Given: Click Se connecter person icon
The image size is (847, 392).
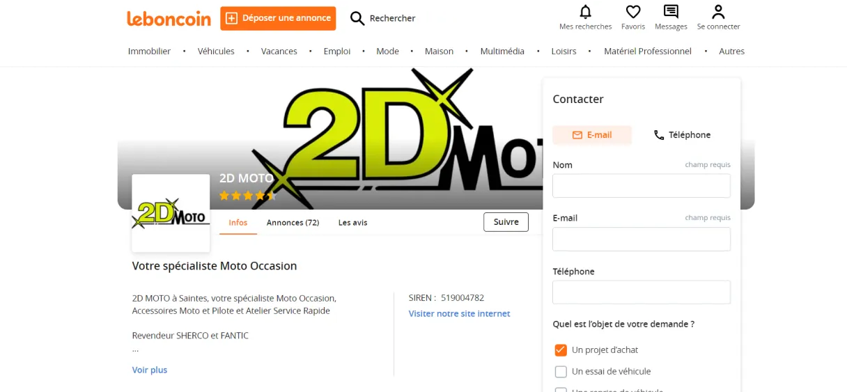Looking at the screenshot, I should click(x=718, y=12).
